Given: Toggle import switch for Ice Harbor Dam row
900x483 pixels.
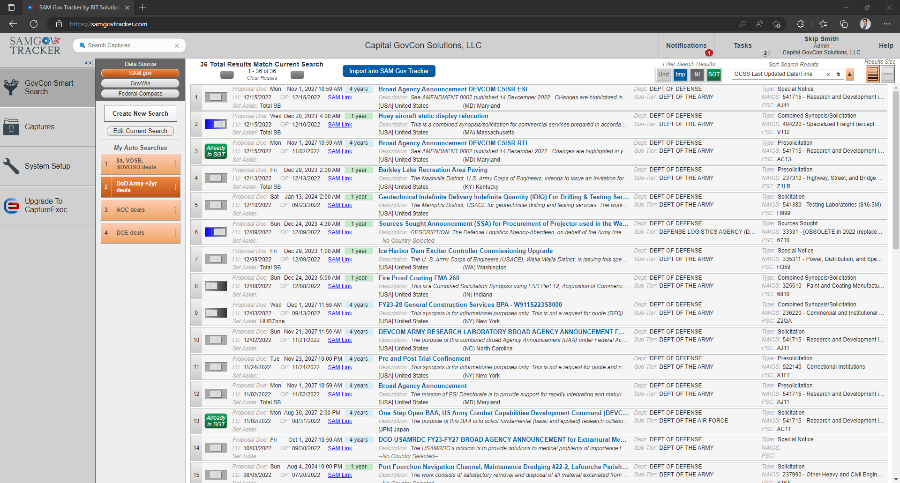Looking at the screenshot, I should (x=216, y=259).
